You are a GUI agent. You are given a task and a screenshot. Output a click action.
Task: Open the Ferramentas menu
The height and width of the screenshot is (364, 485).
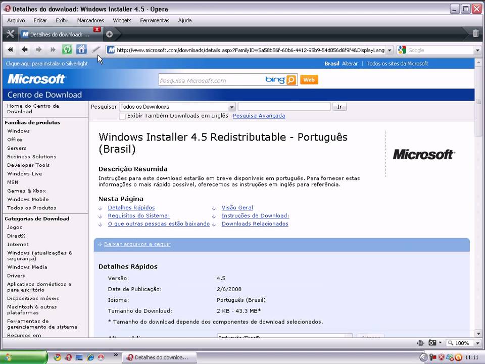tap(155, 20)
